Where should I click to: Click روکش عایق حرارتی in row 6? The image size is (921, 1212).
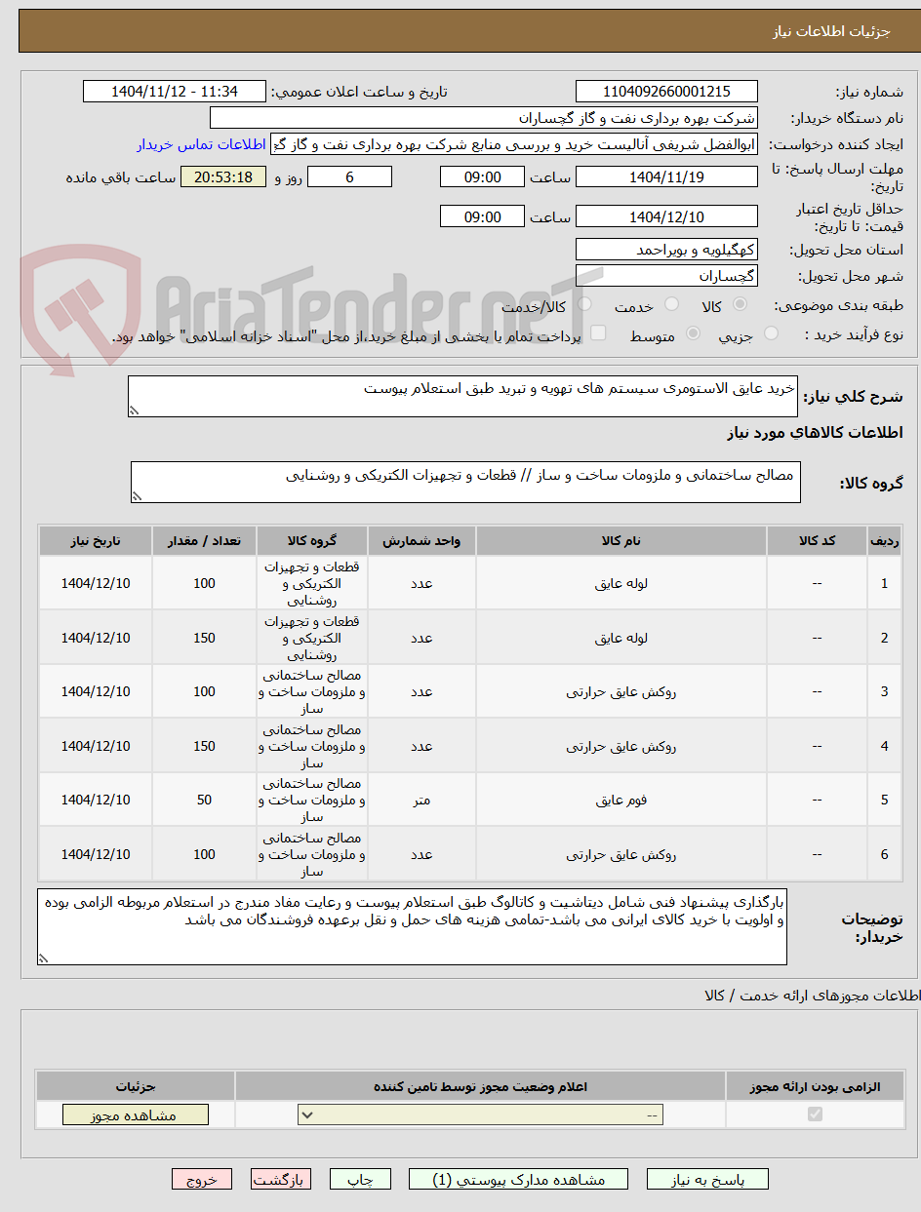click(621, 855)
